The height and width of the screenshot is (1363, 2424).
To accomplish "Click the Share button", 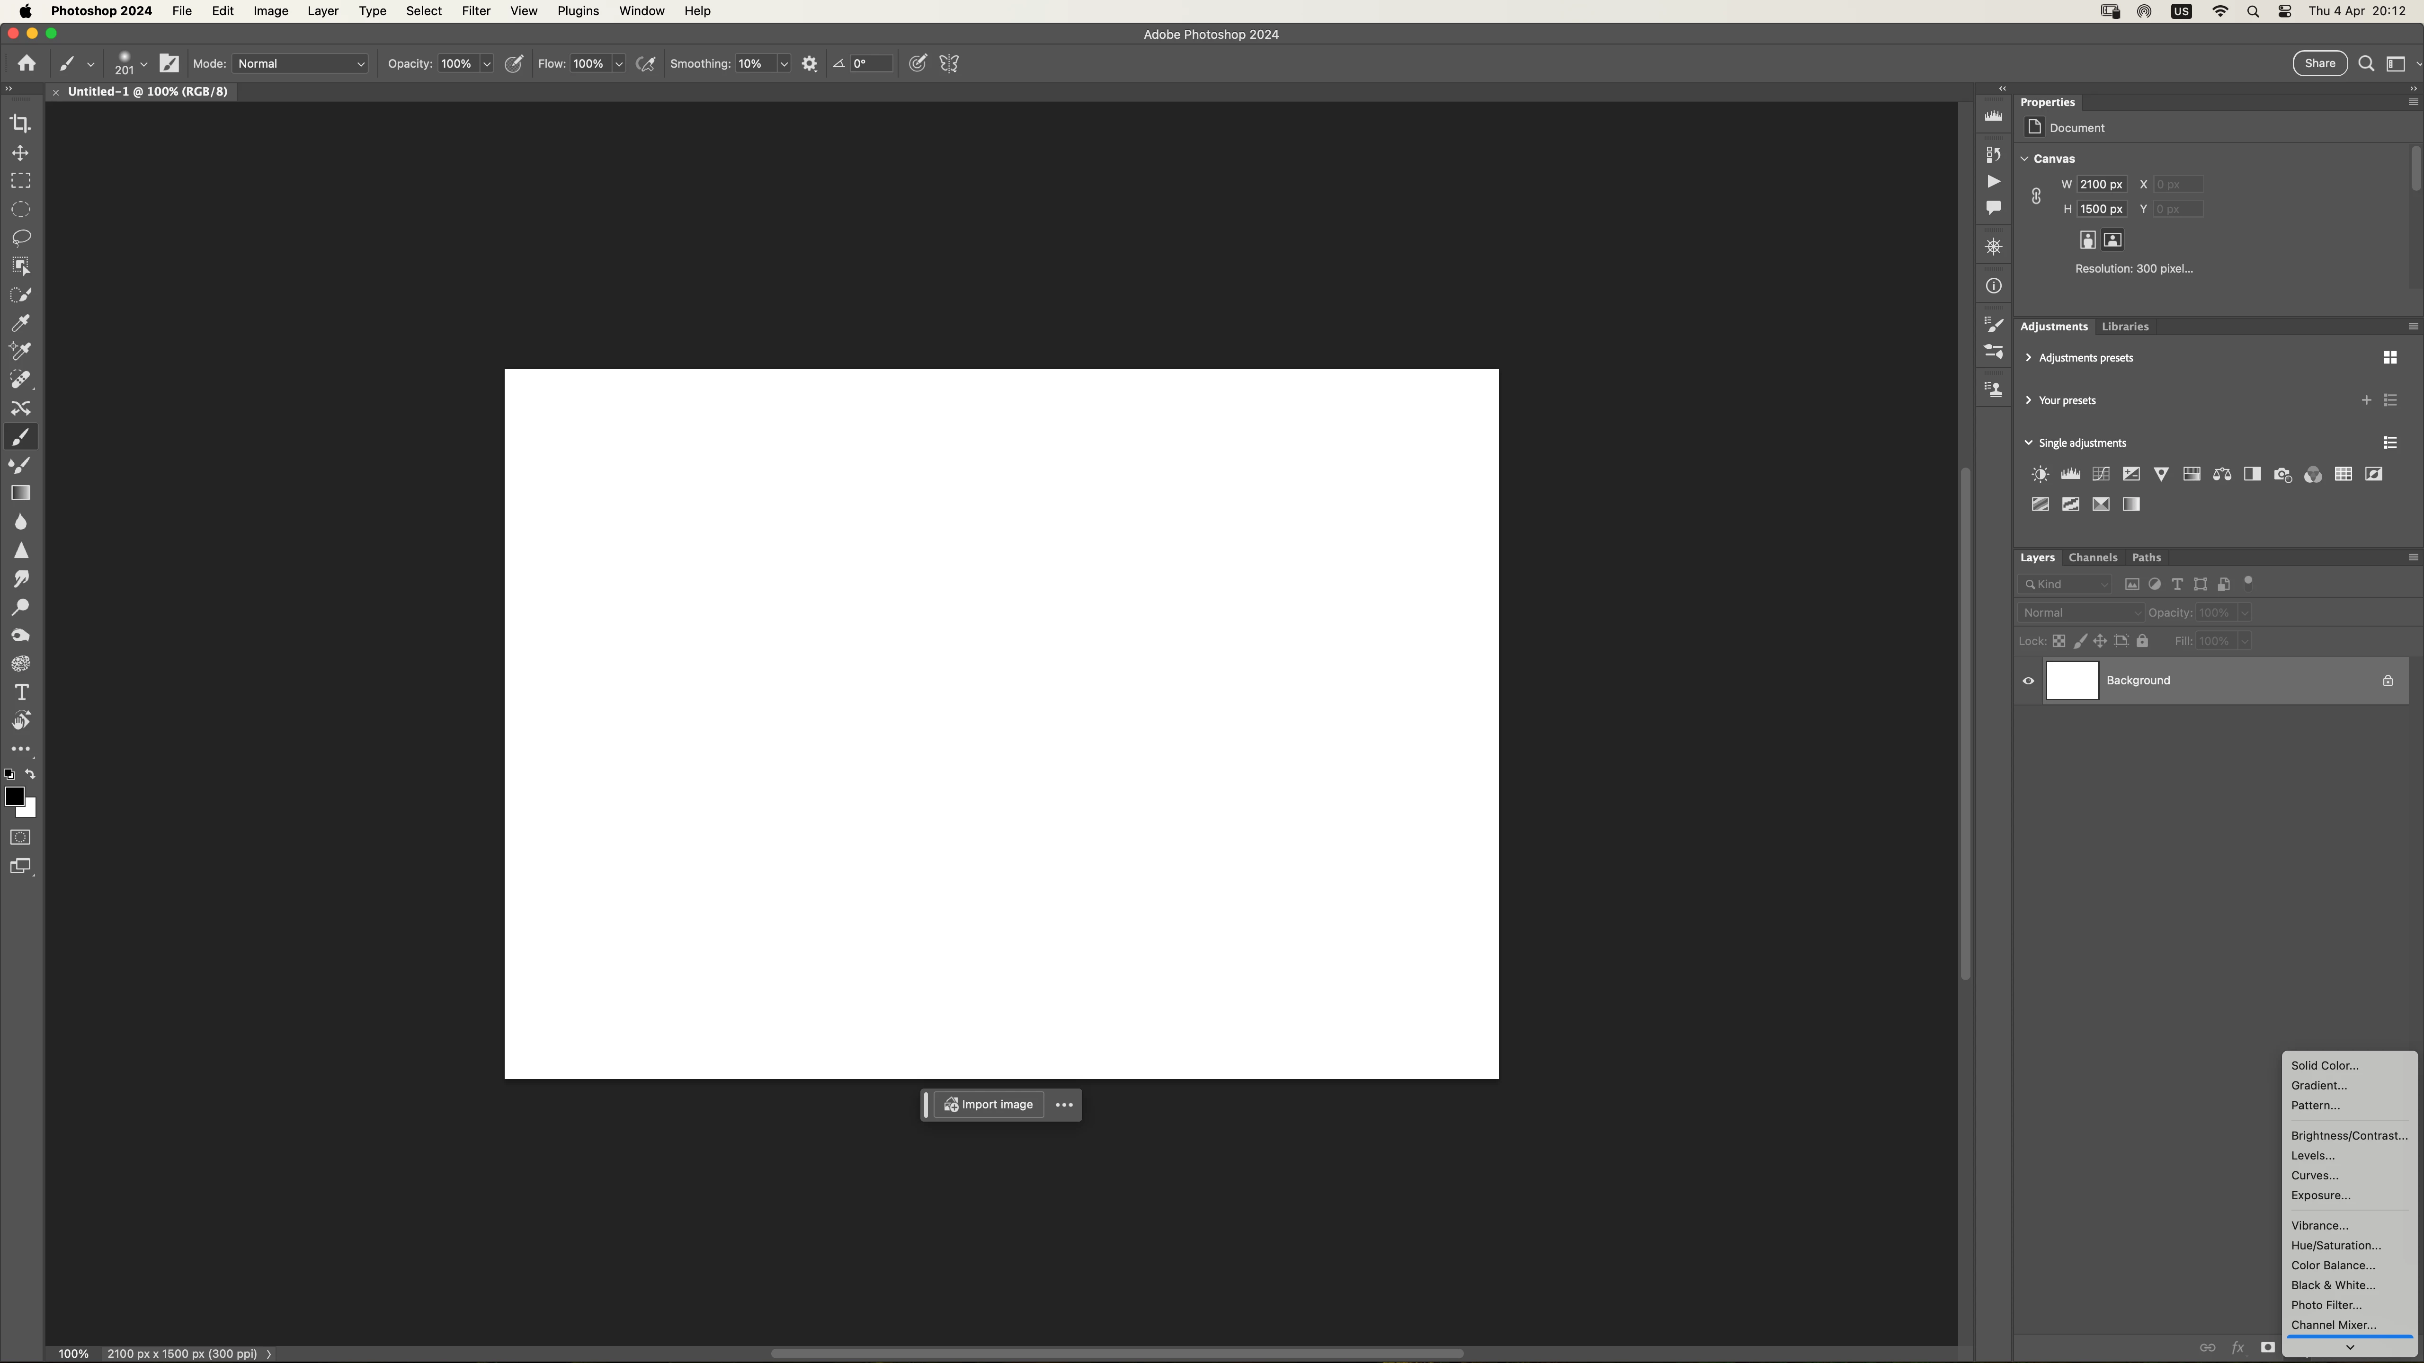I will coord(2319,64).
